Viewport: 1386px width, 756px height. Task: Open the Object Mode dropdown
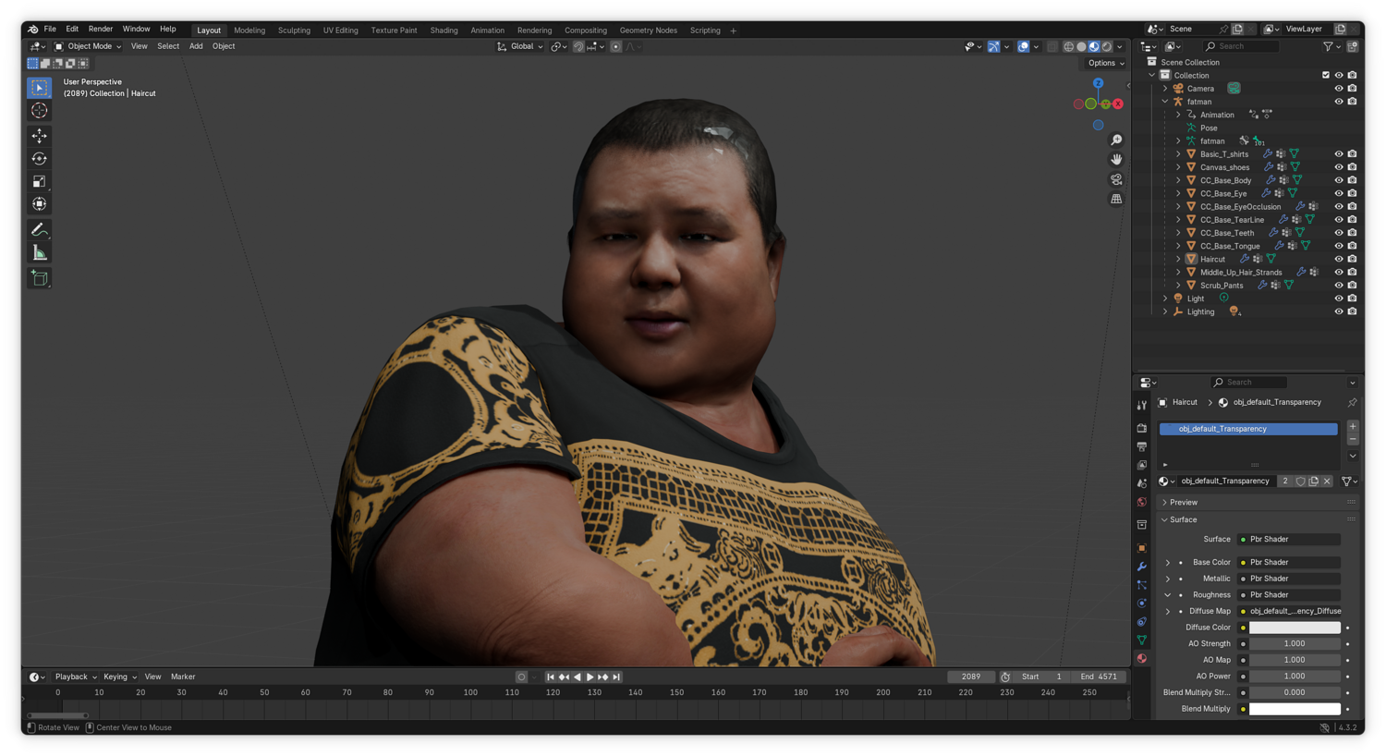pyautogui.click(x=88, y=46)
